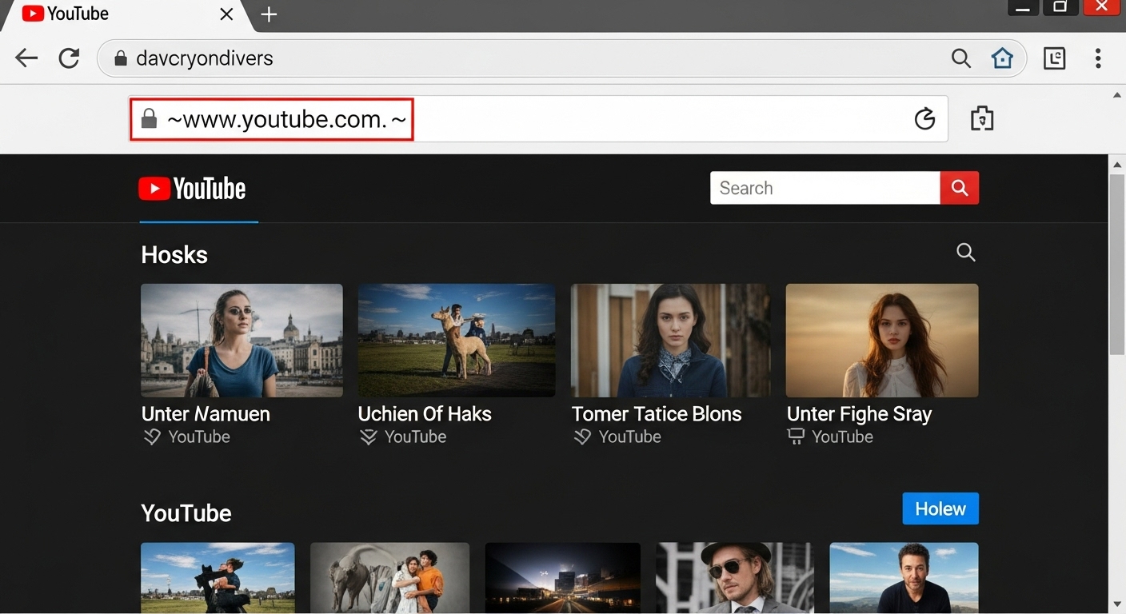Click the red search magnifier button
1126x614 pixels.
point(959,188)
